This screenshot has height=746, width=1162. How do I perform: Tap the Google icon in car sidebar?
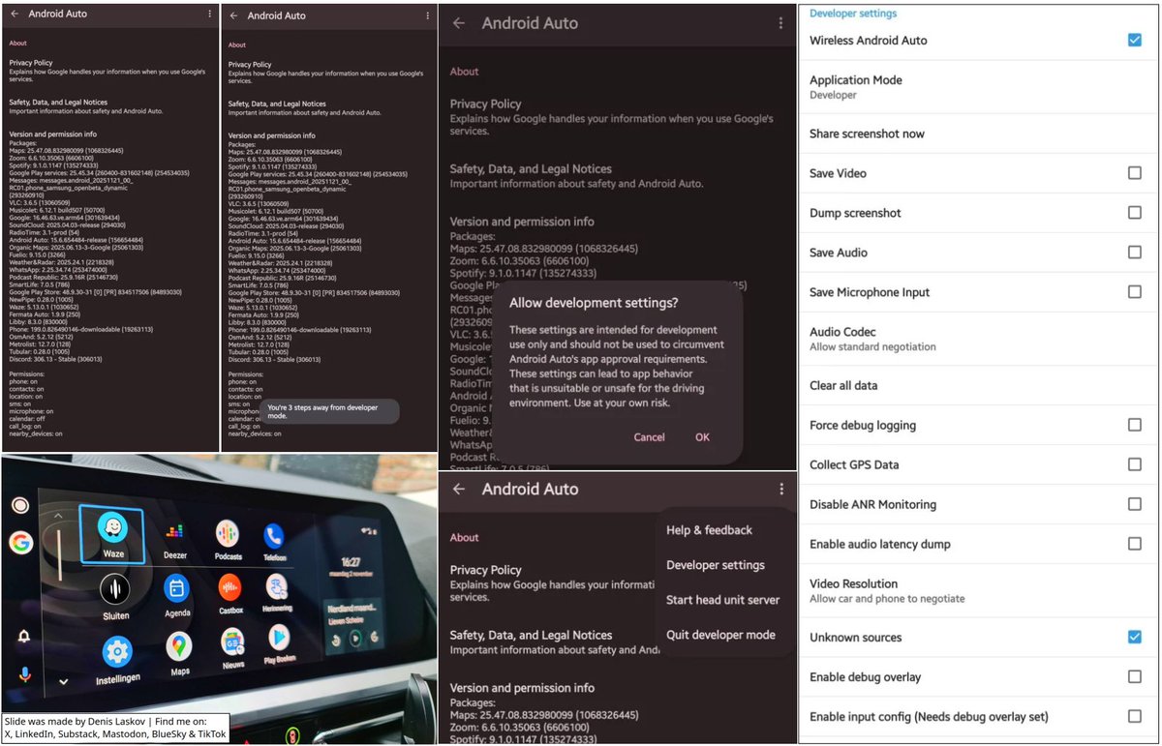[20, 543]
